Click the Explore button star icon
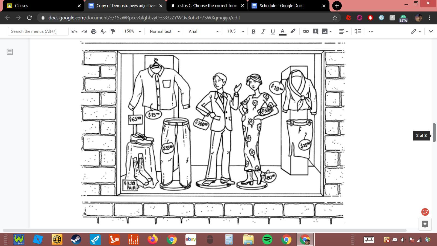This screenshot has width=437, height=246. click(x=425, y=224)
